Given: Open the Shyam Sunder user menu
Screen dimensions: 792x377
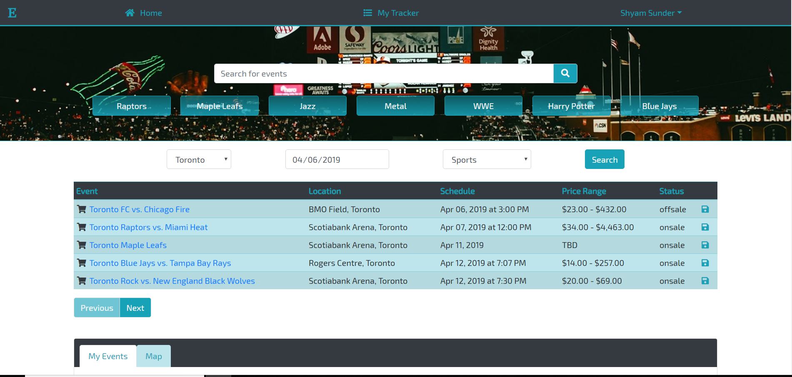Looking at the screenshot, I should (x=651, y=13).
